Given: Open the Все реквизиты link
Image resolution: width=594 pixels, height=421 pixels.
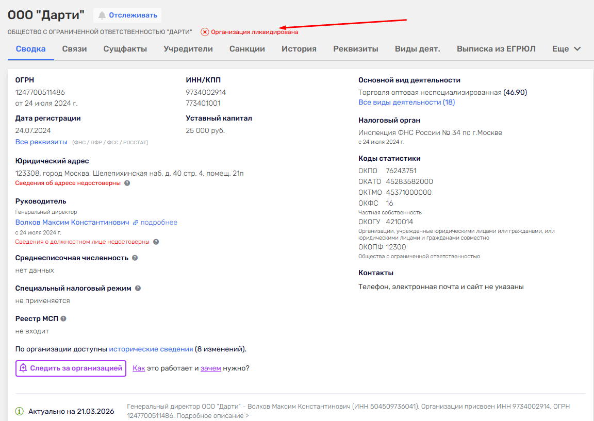Looking at the screenshot, I should pos(41,142).
